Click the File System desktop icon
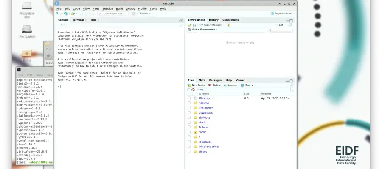This screenshot has height=169, width=382. point(27,32)
